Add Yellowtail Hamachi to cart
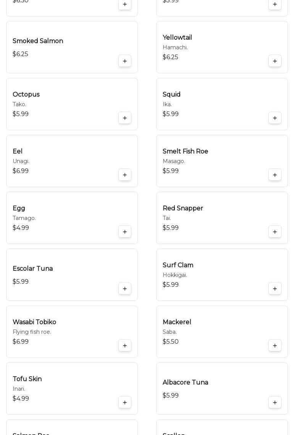The image size is (294, 435). pyautogui.click(x=275, y=61)
